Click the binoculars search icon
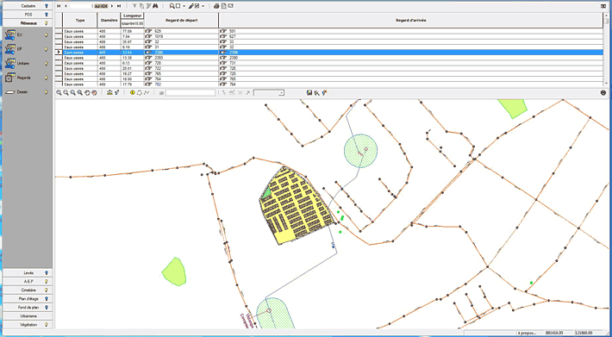The width and height of the screenshot is (612, 337). [x=154, y=6]
